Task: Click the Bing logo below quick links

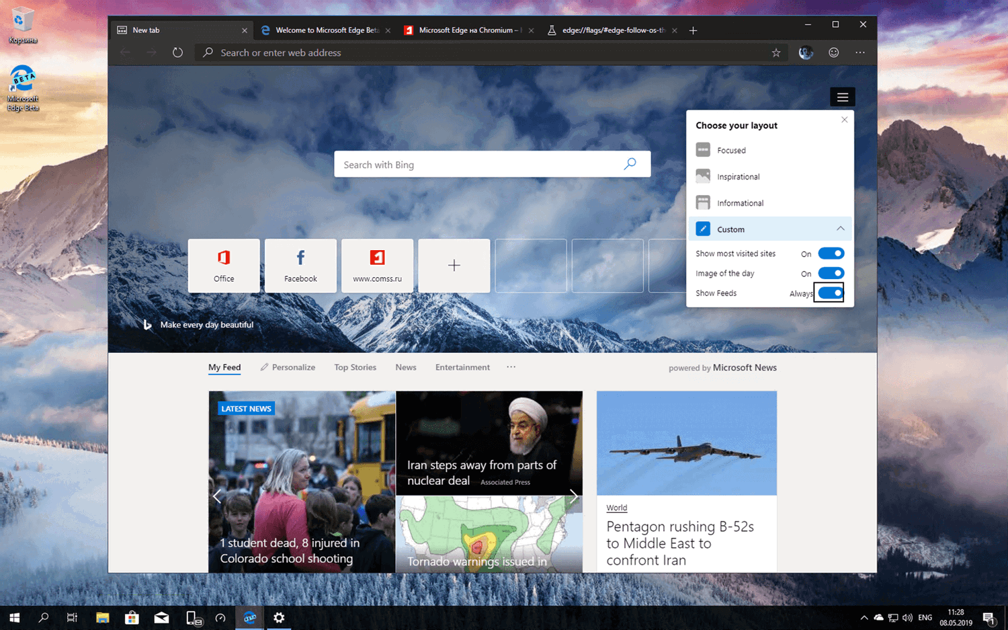Action: [147, 325]
